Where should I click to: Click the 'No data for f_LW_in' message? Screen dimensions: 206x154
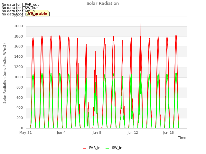18,11
